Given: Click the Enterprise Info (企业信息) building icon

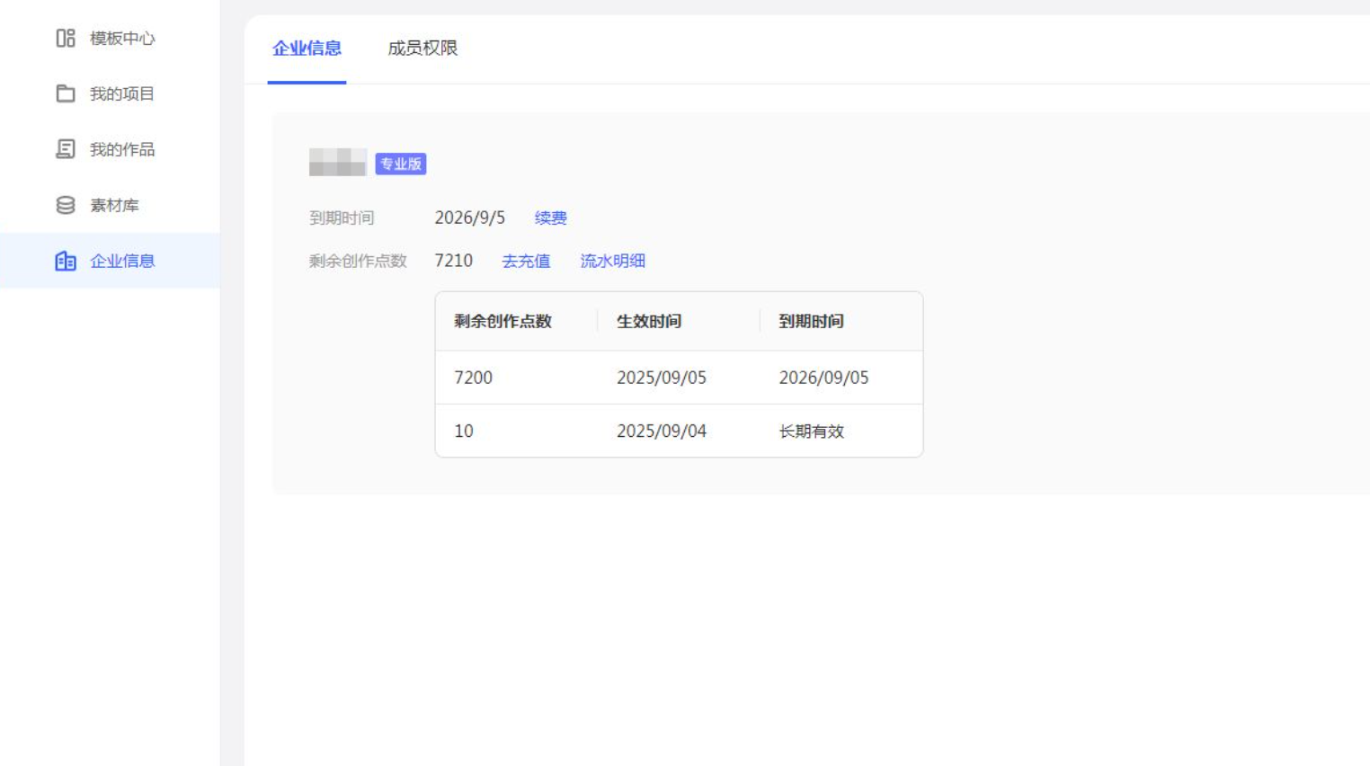Looking at the screenshot, I should tap(66, 261).
